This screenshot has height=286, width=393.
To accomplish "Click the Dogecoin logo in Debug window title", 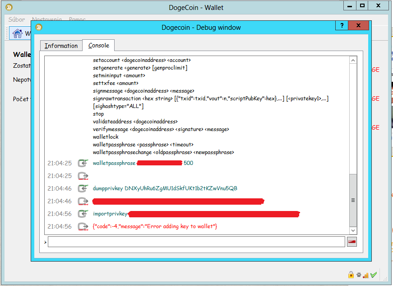I will click(39, 27).
